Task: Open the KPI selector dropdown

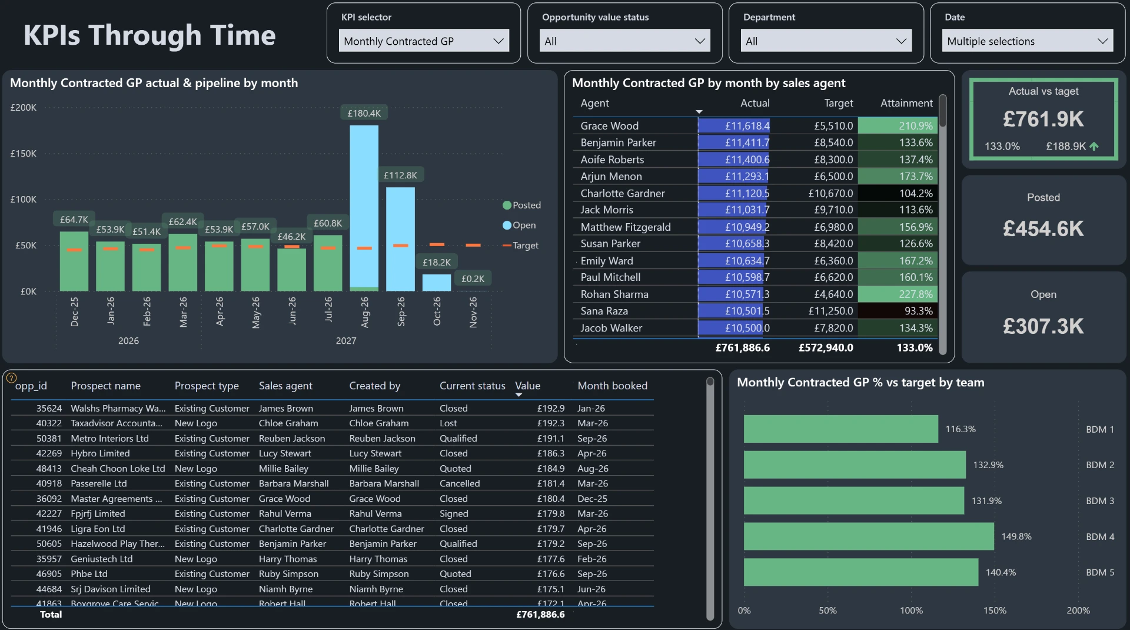Action: (x=424, y=41)
